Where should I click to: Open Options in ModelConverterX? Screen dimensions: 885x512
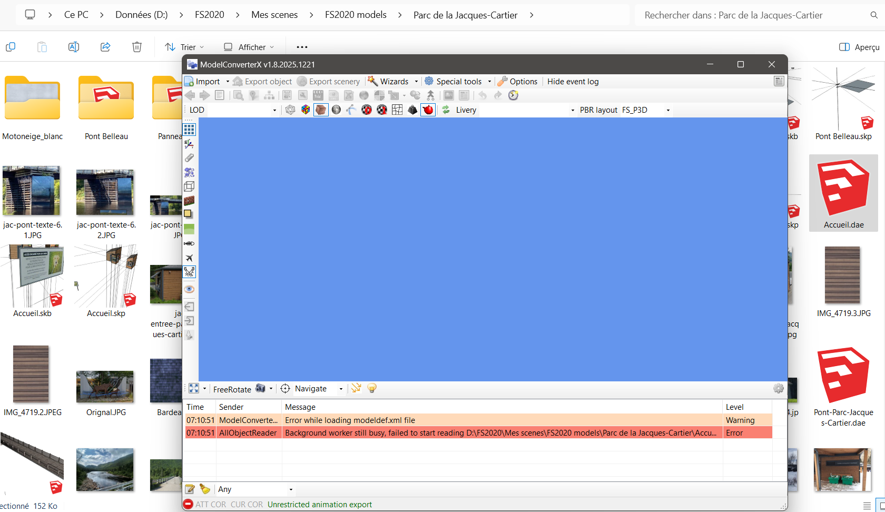point(517,82)
